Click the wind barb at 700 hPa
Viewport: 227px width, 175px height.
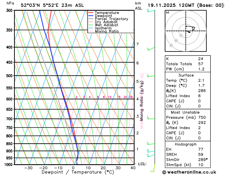pos(151,118)
